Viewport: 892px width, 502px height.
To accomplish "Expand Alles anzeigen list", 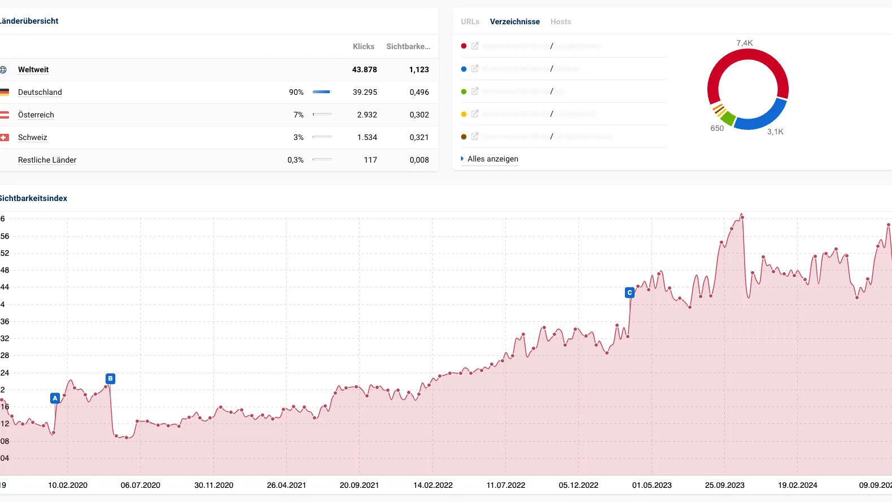I will tap(489, 159).
